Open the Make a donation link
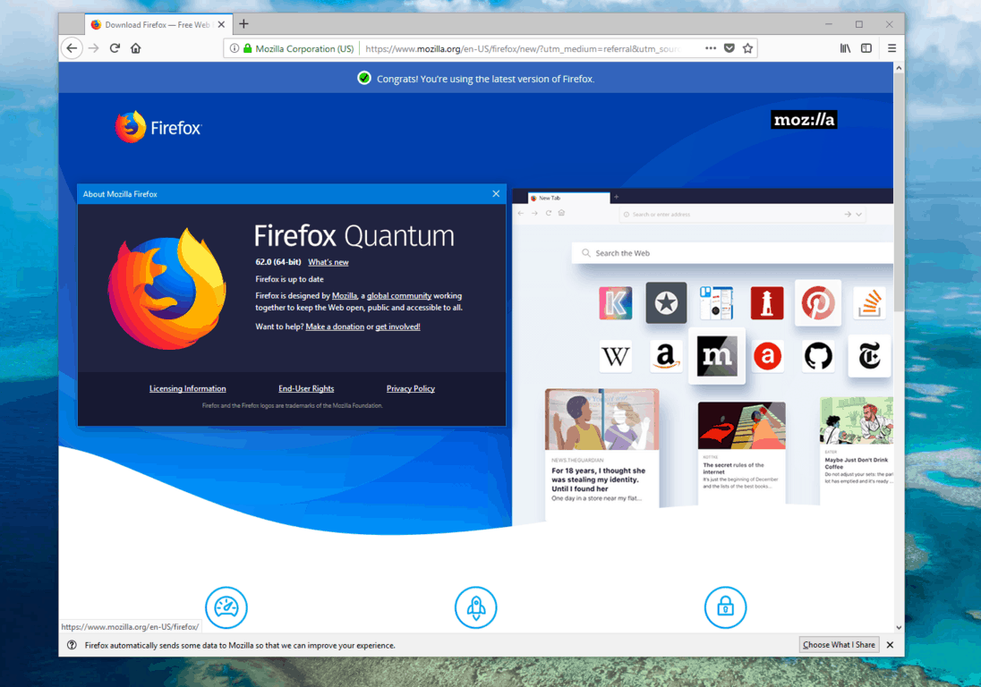 [x=335, y=327]
